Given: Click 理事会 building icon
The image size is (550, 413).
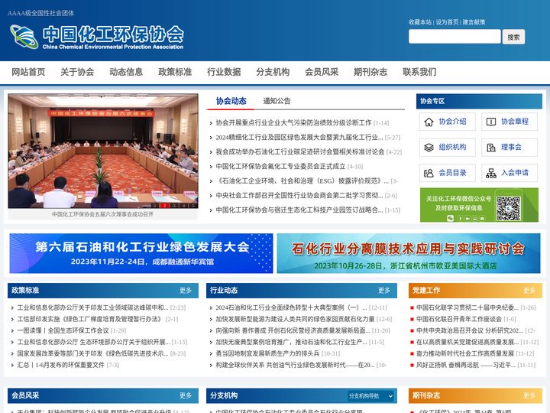Looking at the screenshot, I should pyautogui.click(x=491, y=148).
